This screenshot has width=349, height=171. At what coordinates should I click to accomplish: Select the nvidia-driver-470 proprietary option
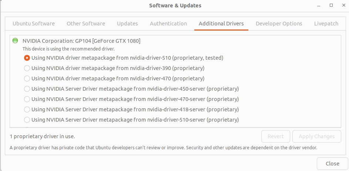point(27,78)
